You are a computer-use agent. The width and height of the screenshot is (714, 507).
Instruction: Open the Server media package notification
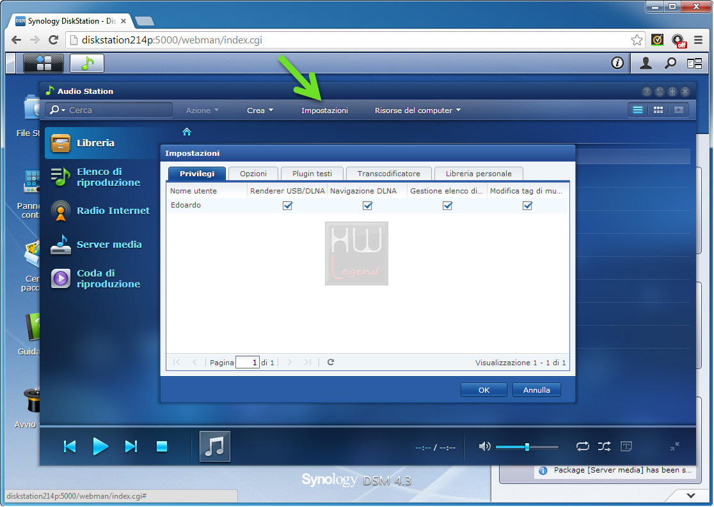click(616, 470)
